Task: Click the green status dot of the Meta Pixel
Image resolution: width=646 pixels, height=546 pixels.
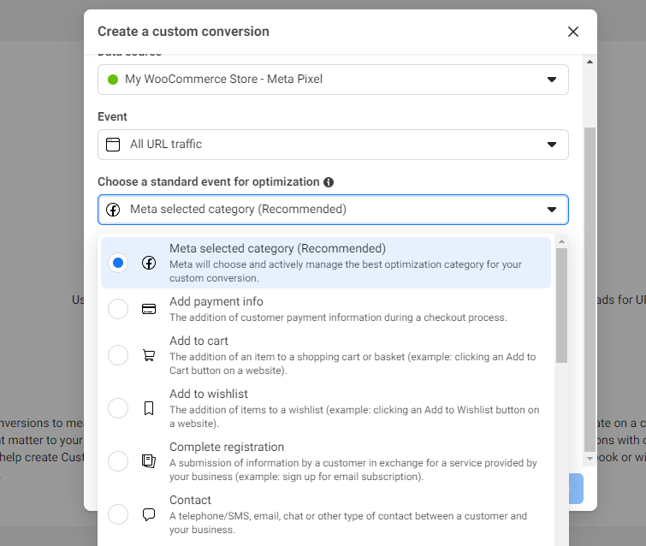Action: [112, 80]
